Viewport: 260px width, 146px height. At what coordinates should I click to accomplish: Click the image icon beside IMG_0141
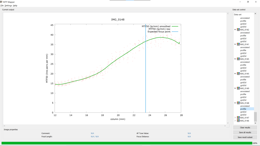pos(238,44)
